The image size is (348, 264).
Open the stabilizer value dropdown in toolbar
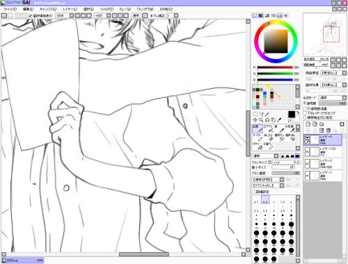(176, 16)
